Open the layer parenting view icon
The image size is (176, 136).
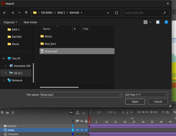[x=77, y=112]
